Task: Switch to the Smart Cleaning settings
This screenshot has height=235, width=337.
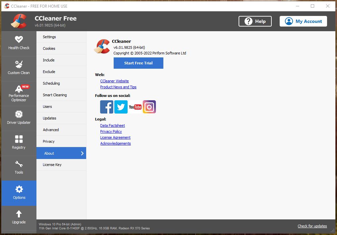Action: tap(55, 95)
